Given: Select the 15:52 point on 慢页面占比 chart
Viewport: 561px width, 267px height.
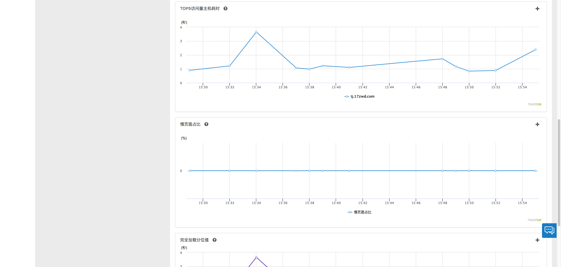Looking at the screenshot, I should pyautogui.click(x=496, y=171).
